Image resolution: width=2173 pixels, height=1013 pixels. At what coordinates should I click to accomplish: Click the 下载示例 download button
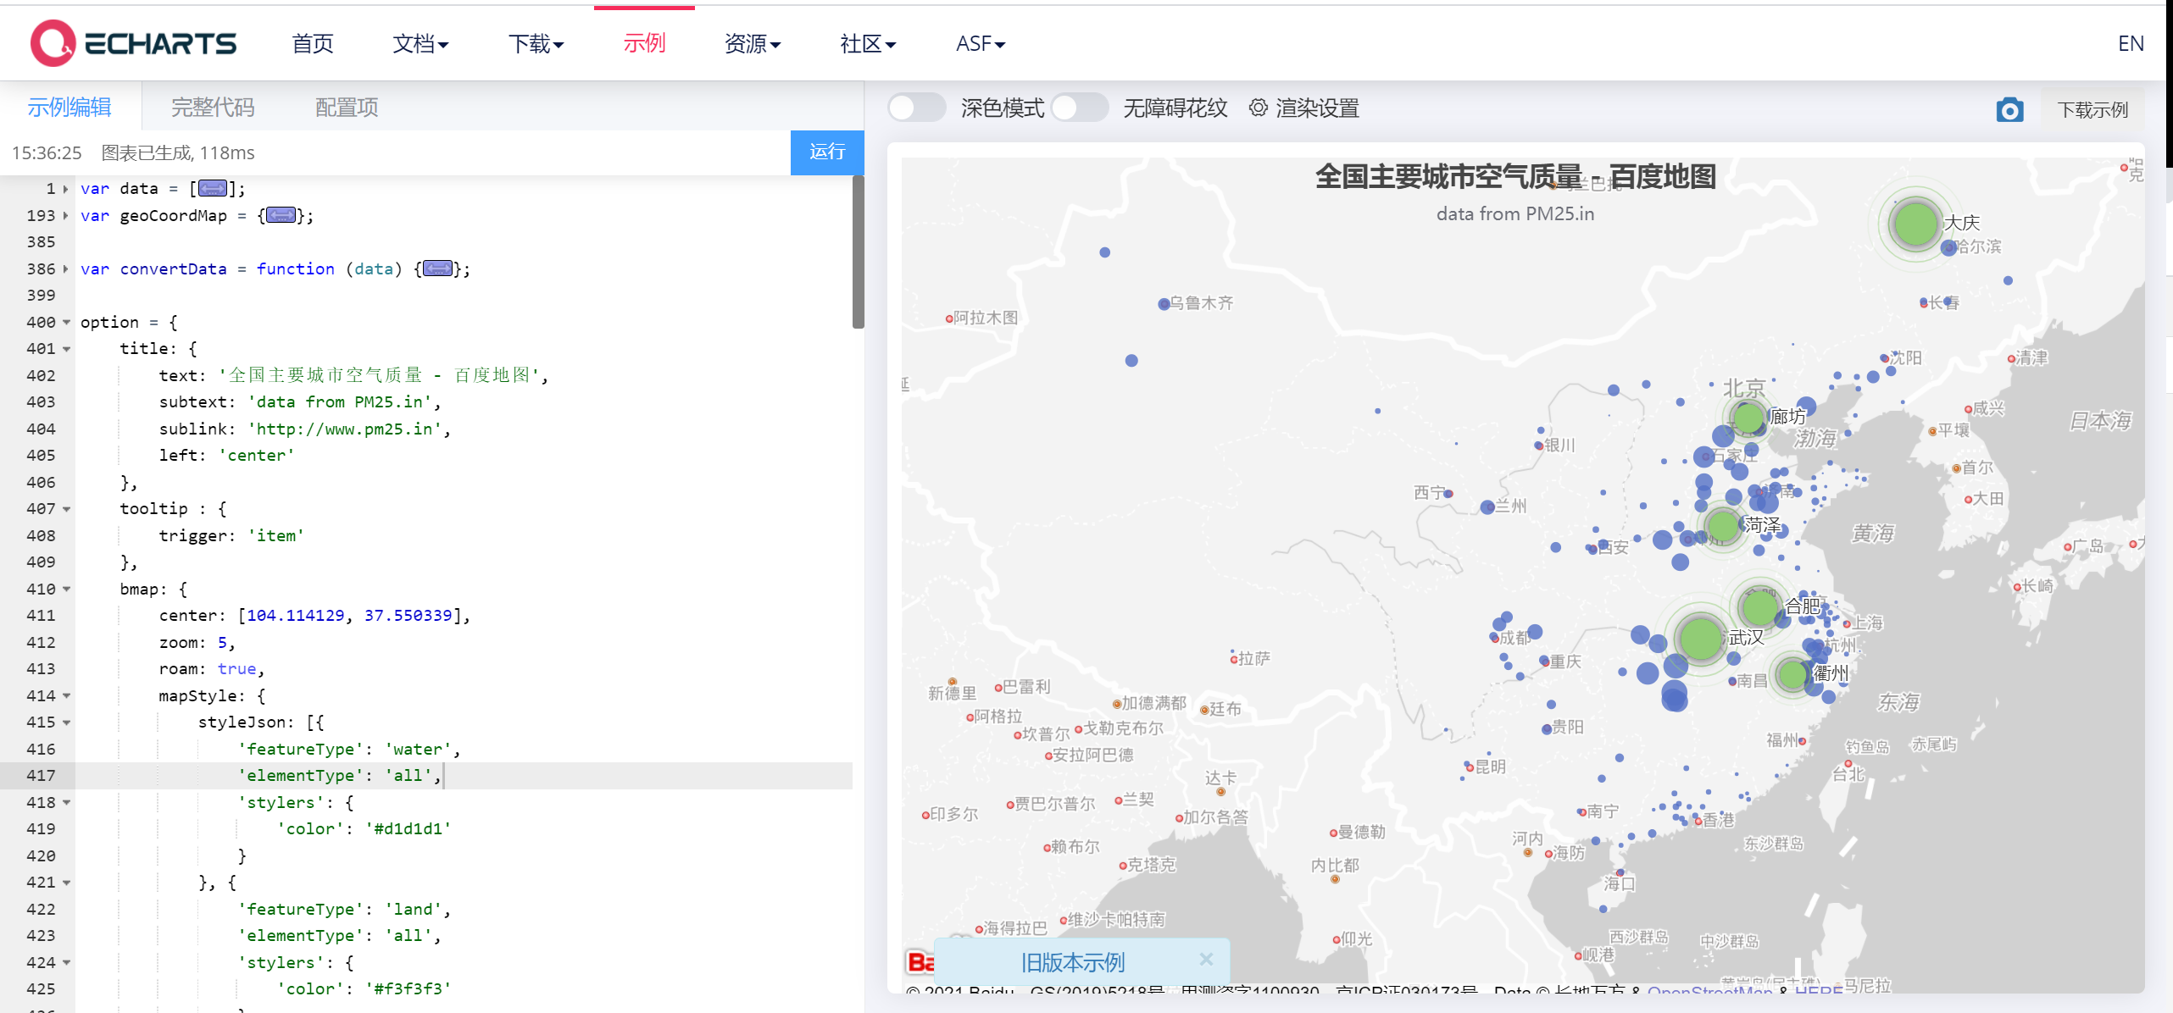click(2092, 110)
